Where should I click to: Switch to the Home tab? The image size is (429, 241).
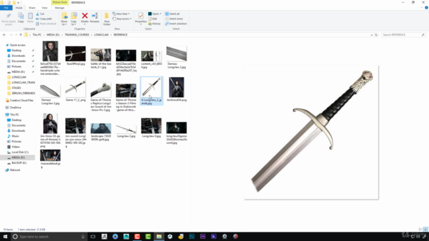(19, 8)
